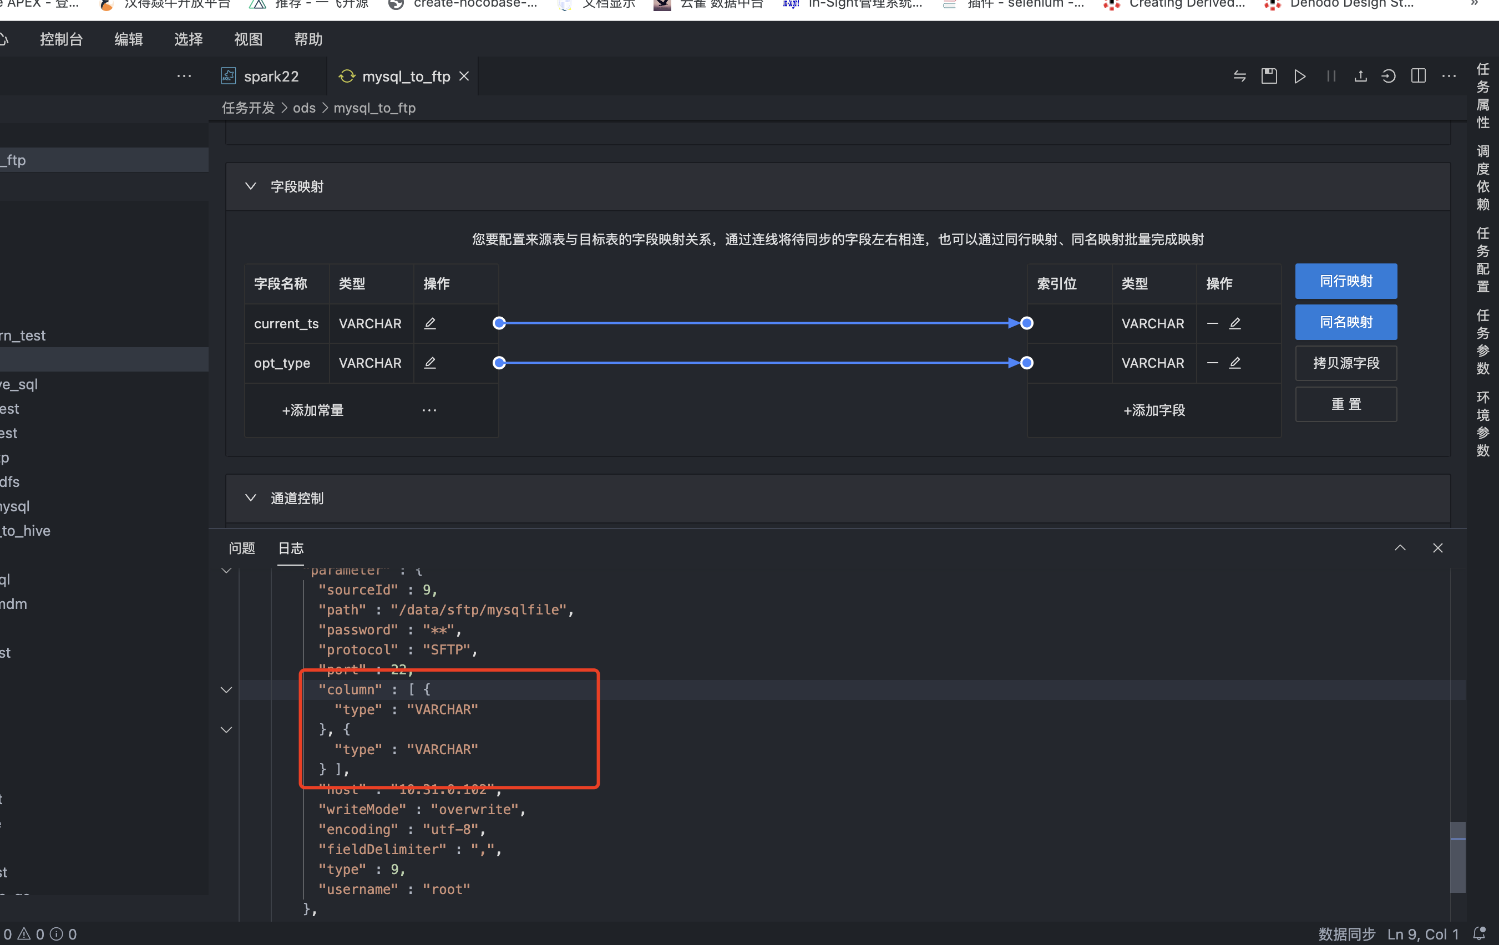
Task: Remove first target field with minus icon
Action: 1212,323
